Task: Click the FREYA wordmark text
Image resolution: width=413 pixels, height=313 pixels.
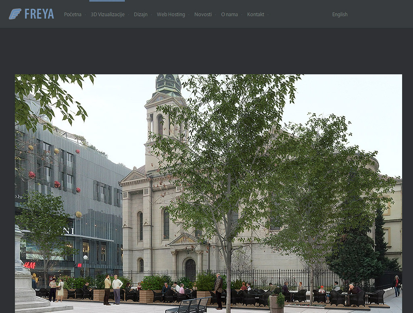Action: point(39,14)
